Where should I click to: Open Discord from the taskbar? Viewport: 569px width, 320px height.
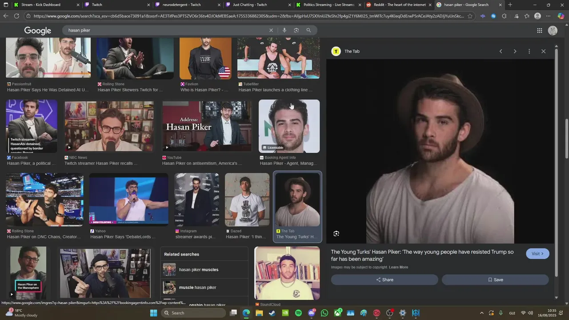(312, 313)
